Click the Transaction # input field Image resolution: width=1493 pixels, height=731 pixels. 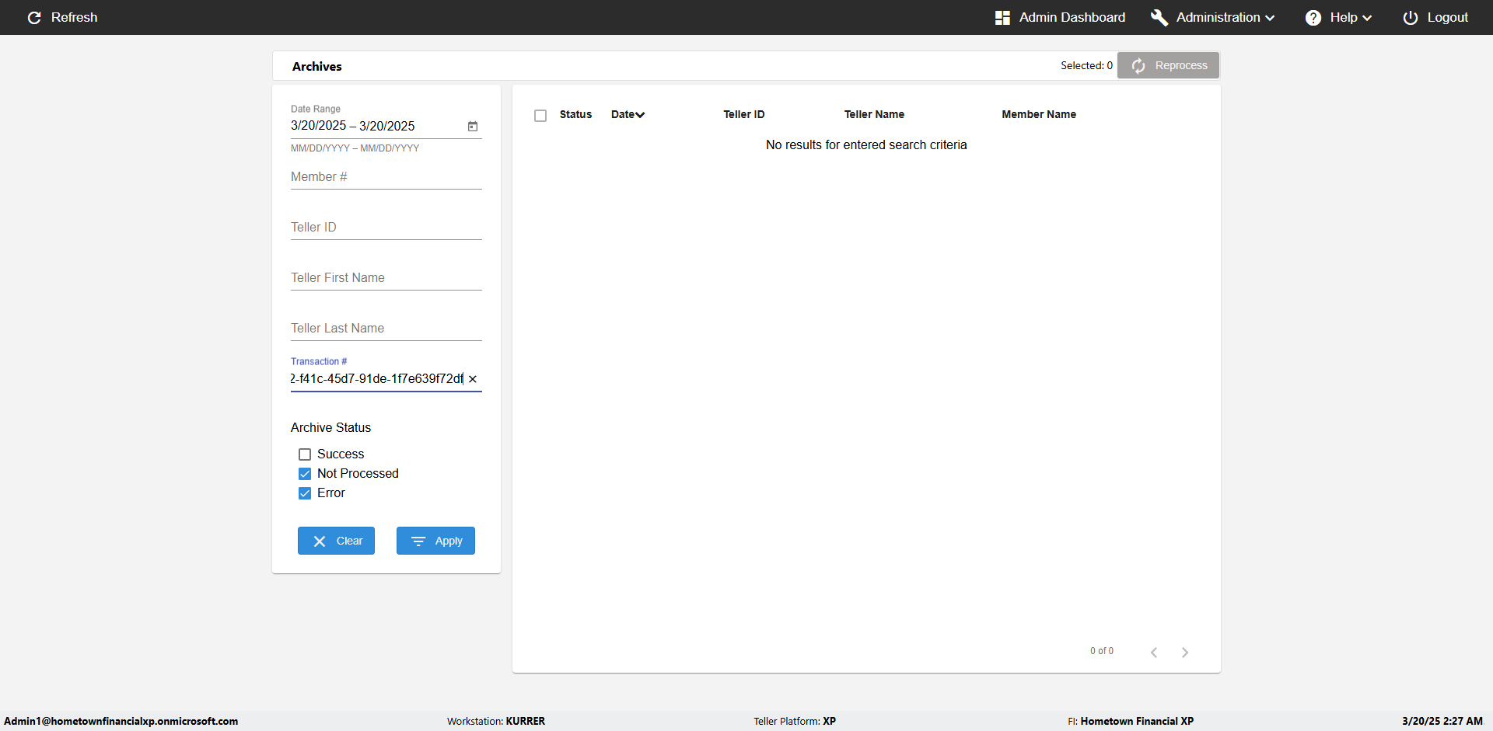click(377, 379)
